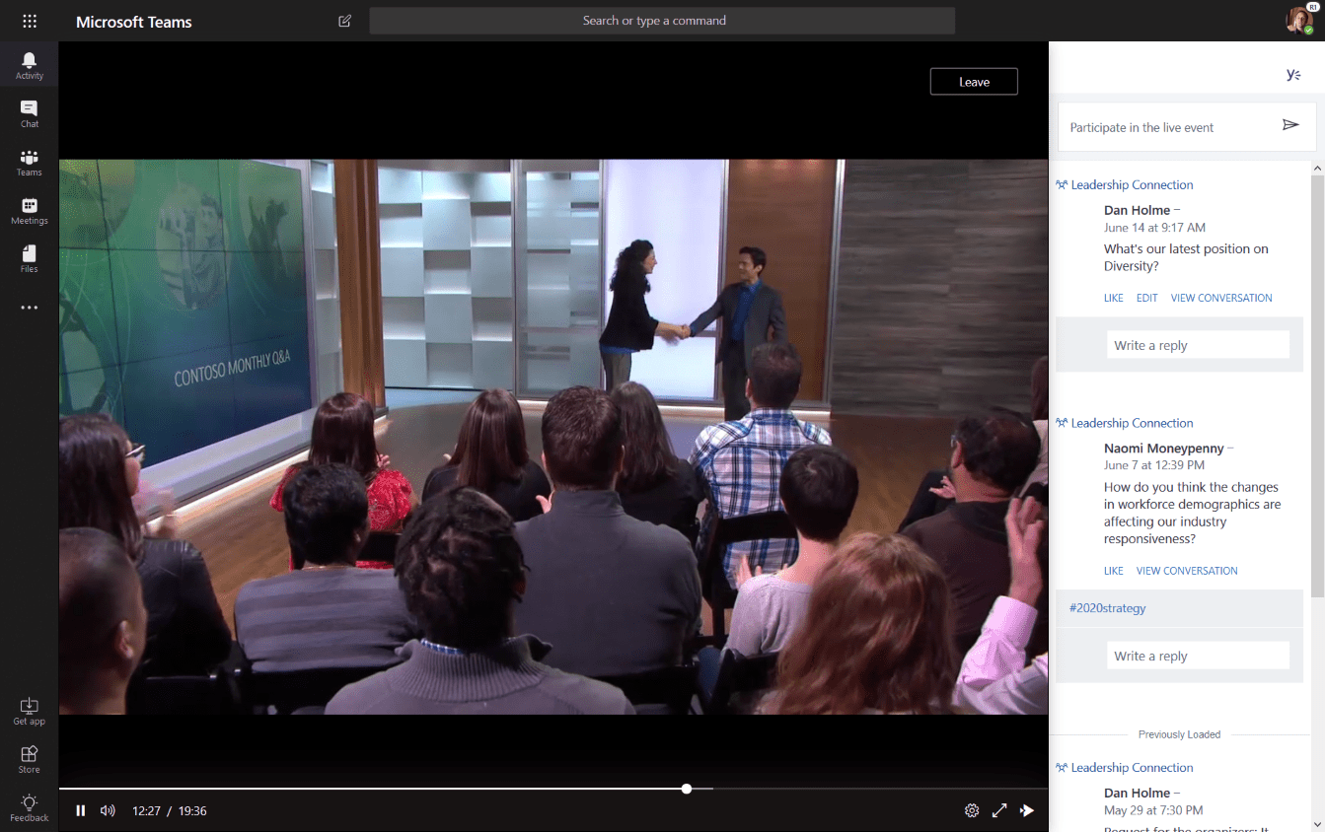Open the #2020strategy hashtag link

coord(1107,607)
